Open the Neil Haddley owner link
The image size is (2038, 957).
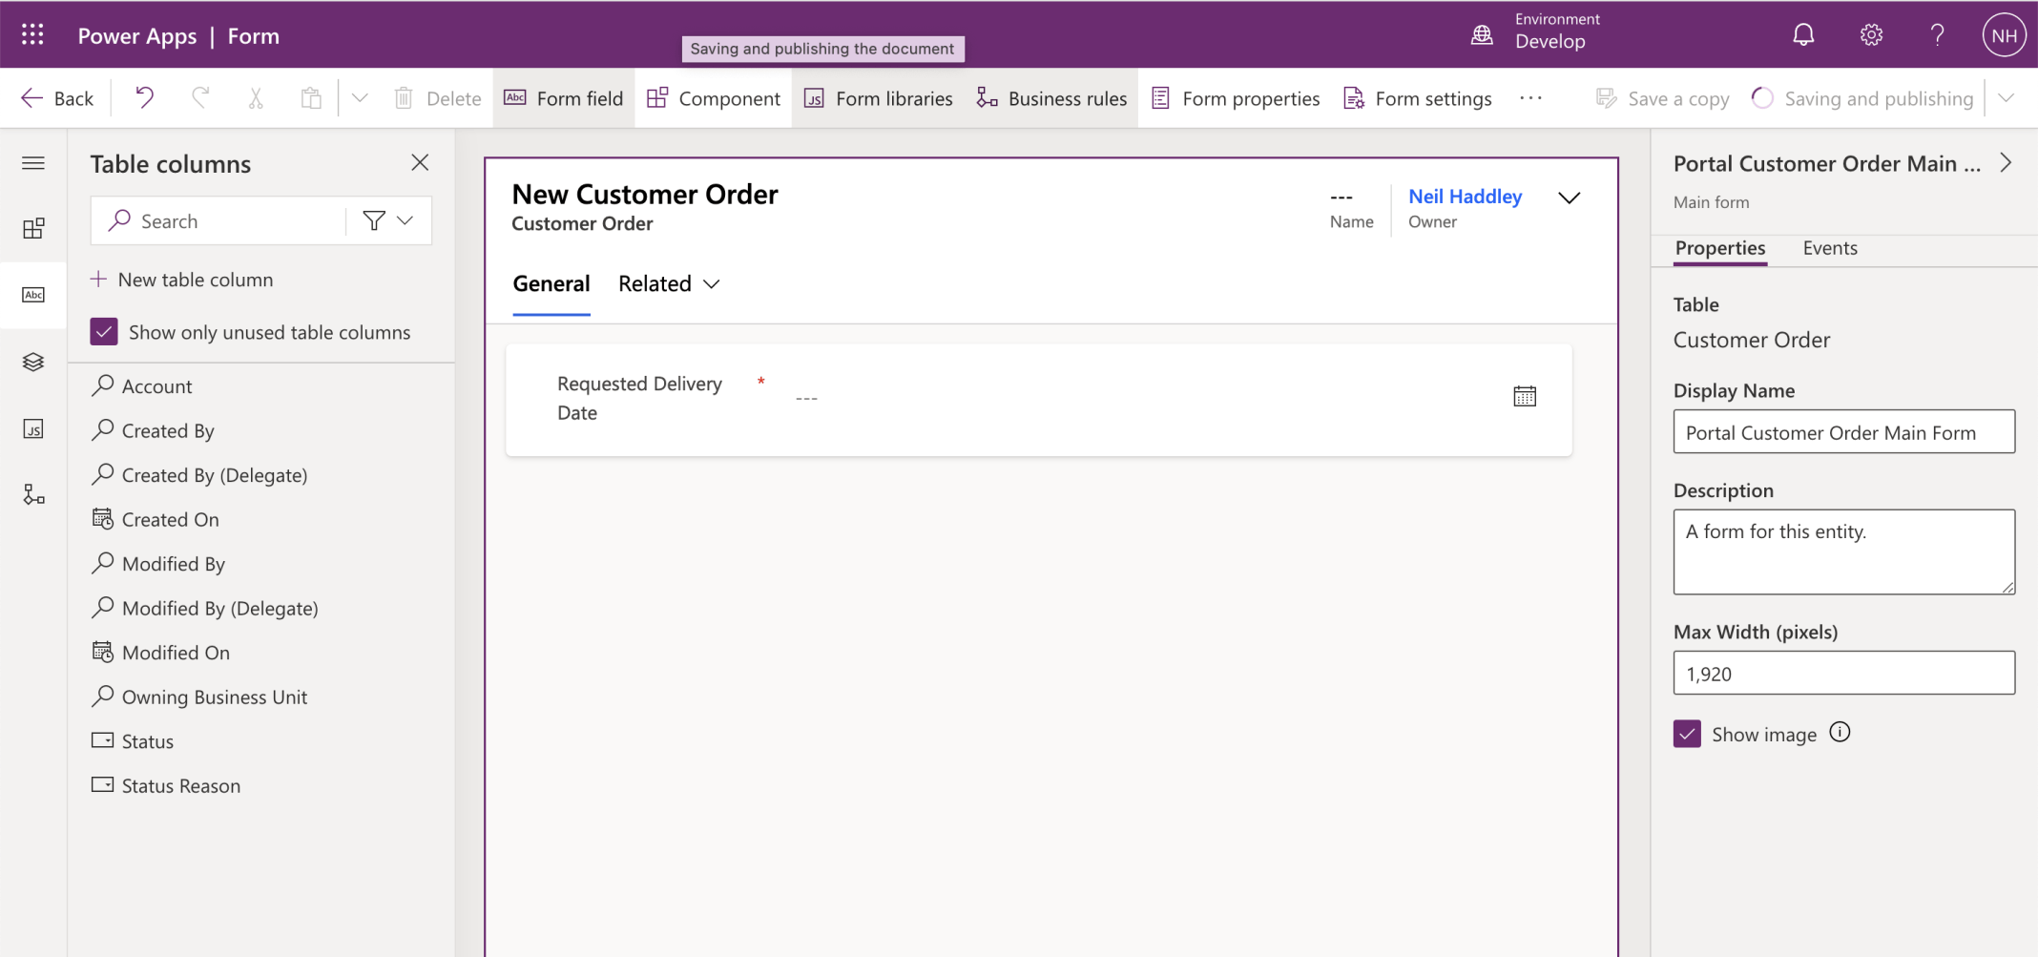[x=1465, y=197]
